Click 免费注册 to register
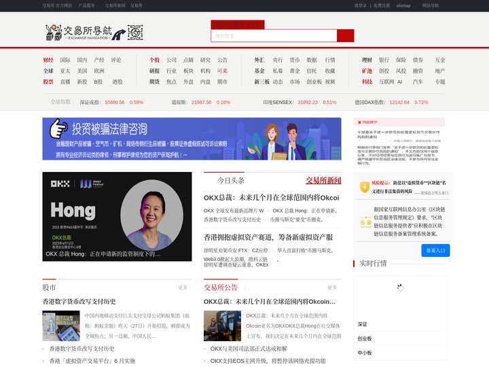The width and height of the screenshot is (489, 367). click(382, 5)
